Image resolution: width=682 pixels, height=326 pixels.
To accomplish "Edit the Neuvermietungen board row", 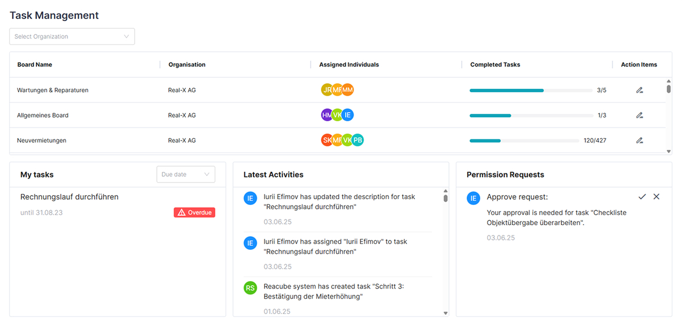I will pyautogui.click(x=639, y=140).
